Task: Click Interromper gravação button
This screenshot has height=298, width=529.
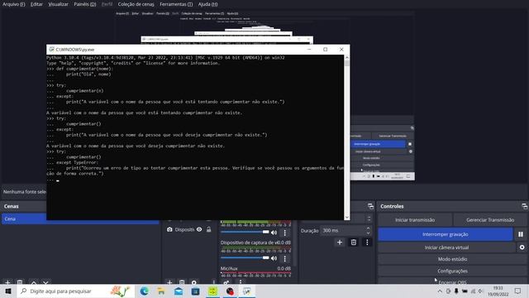Action: tap(446, 234)
